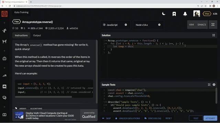220x123 pixels.
Task: Enable VIM editor mode
Action: (x=191, y=25)
